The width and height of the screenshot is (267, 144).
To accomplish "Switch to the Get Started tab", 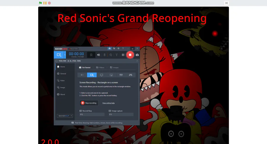I will [x=85, y=67].
